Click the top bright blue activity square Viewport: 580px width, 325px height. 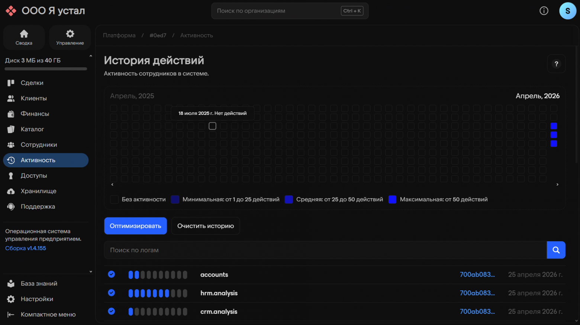[554, 126]
